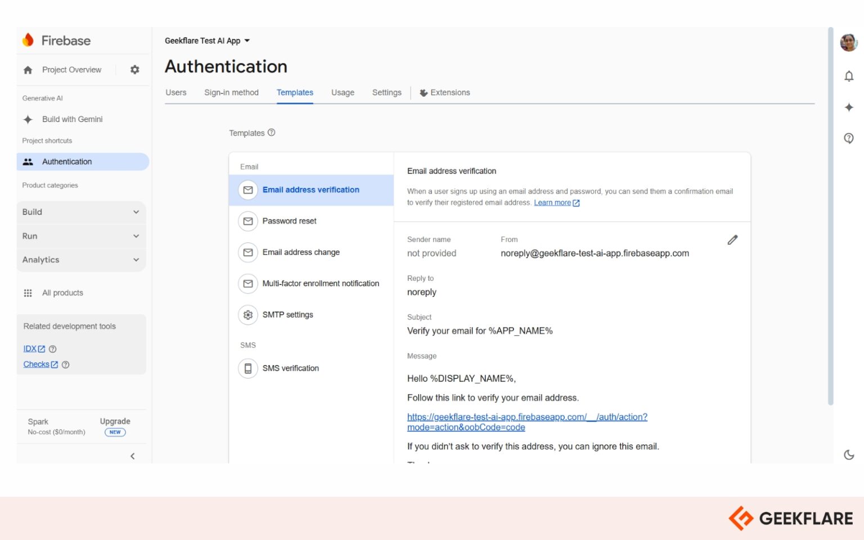864x540 pixels.
Task: Click the page's vertical scrollbar
Action: click(x=830, y=216)
